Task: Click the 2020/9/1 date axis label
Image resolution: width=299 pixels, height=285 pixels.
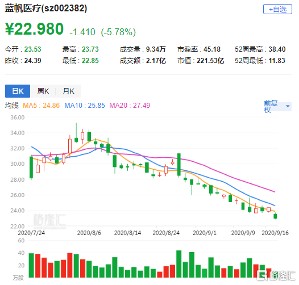Action: point(205,233)
